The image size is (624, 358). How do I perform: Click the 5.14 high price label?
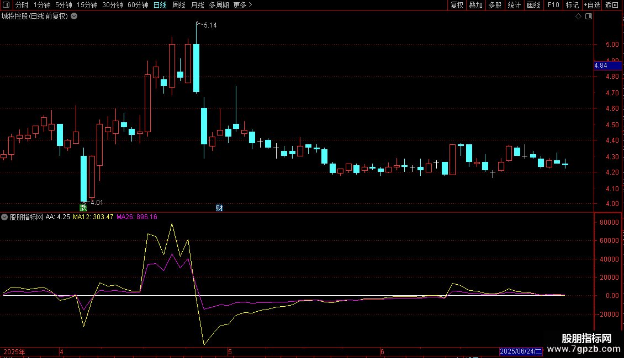click(x=210, y=25)
